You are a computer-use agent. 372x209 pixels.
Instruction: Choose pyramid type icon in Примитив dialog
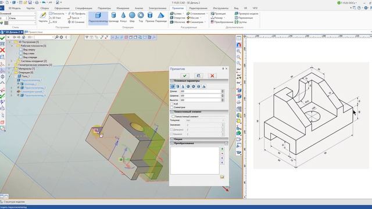click(204, 87)
